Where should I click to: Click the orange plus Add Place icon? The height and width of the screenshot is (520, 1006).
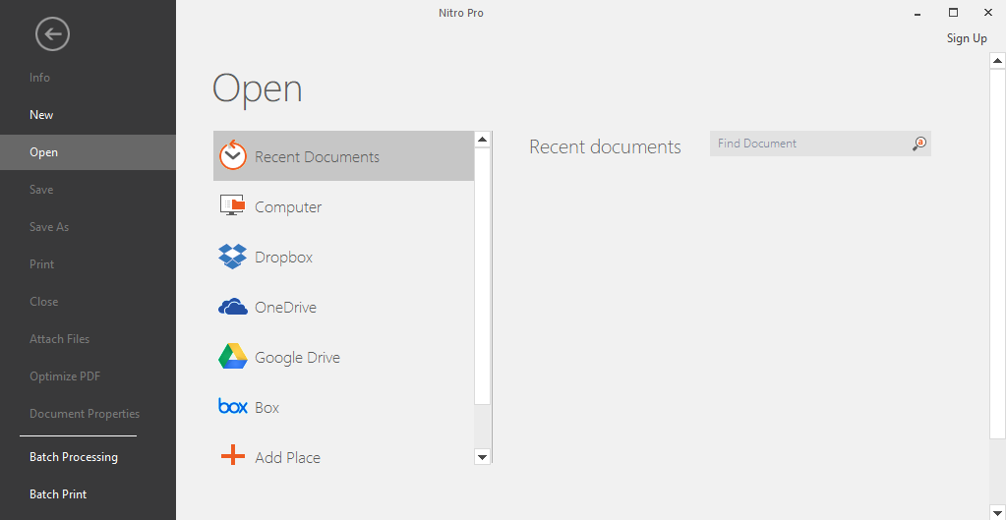click(x=232, y=456)
